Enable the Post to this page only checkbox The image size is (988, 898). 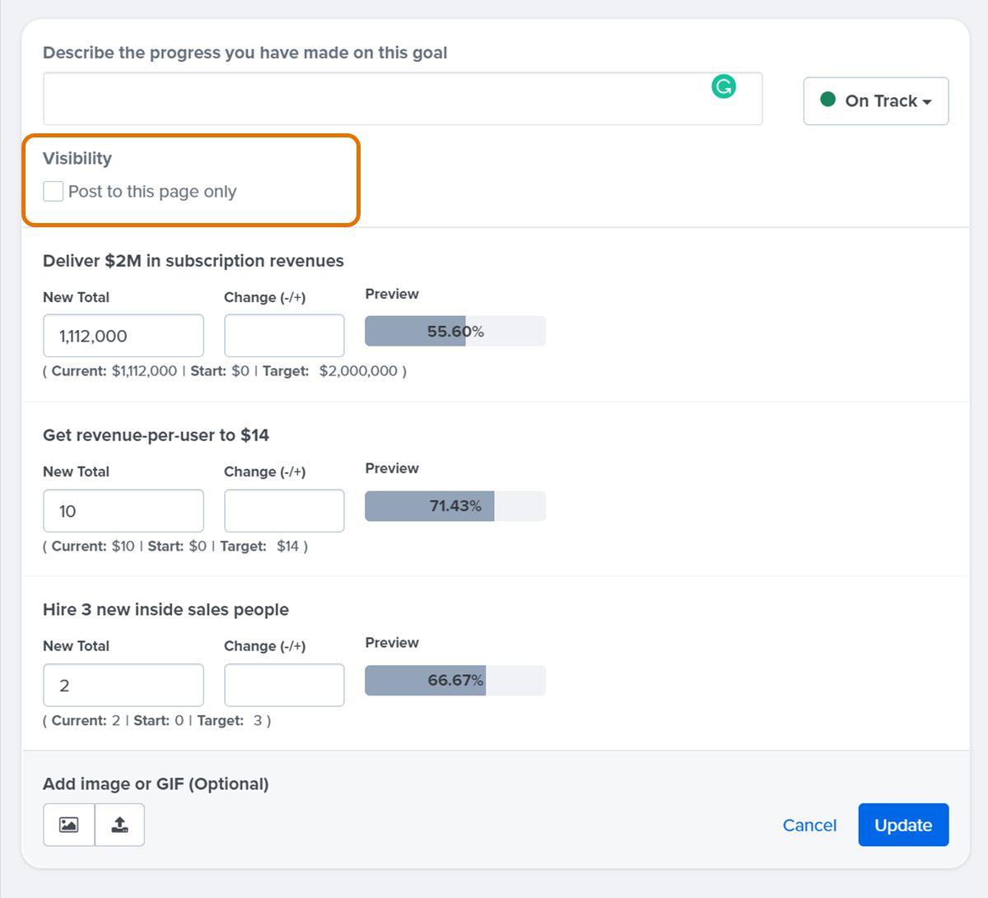(x=53, y=190)
